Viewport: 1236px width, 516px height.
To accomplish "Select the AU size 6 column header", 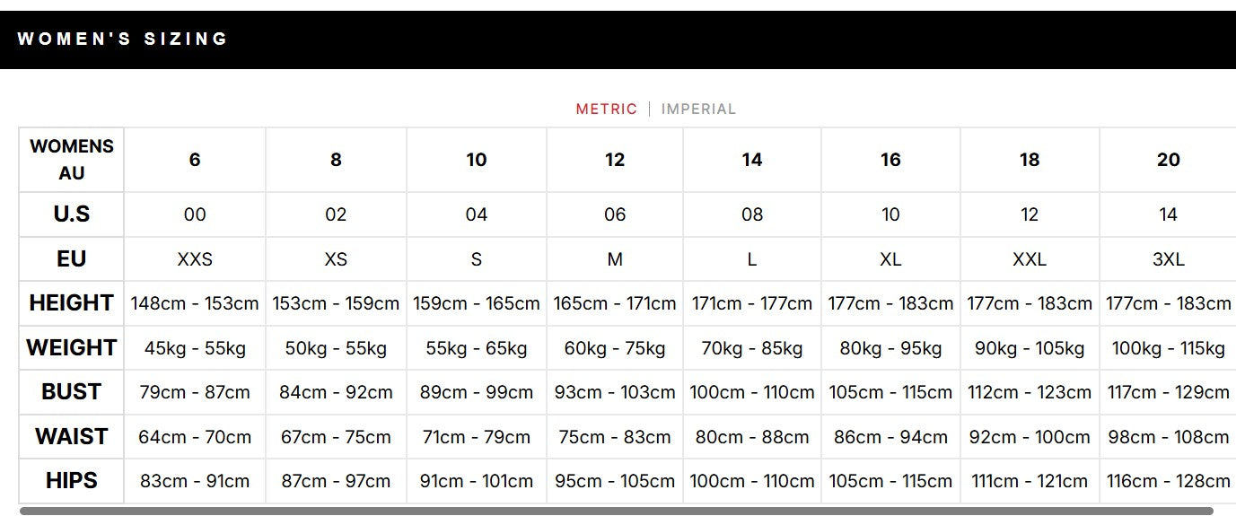I will point(195,160).
